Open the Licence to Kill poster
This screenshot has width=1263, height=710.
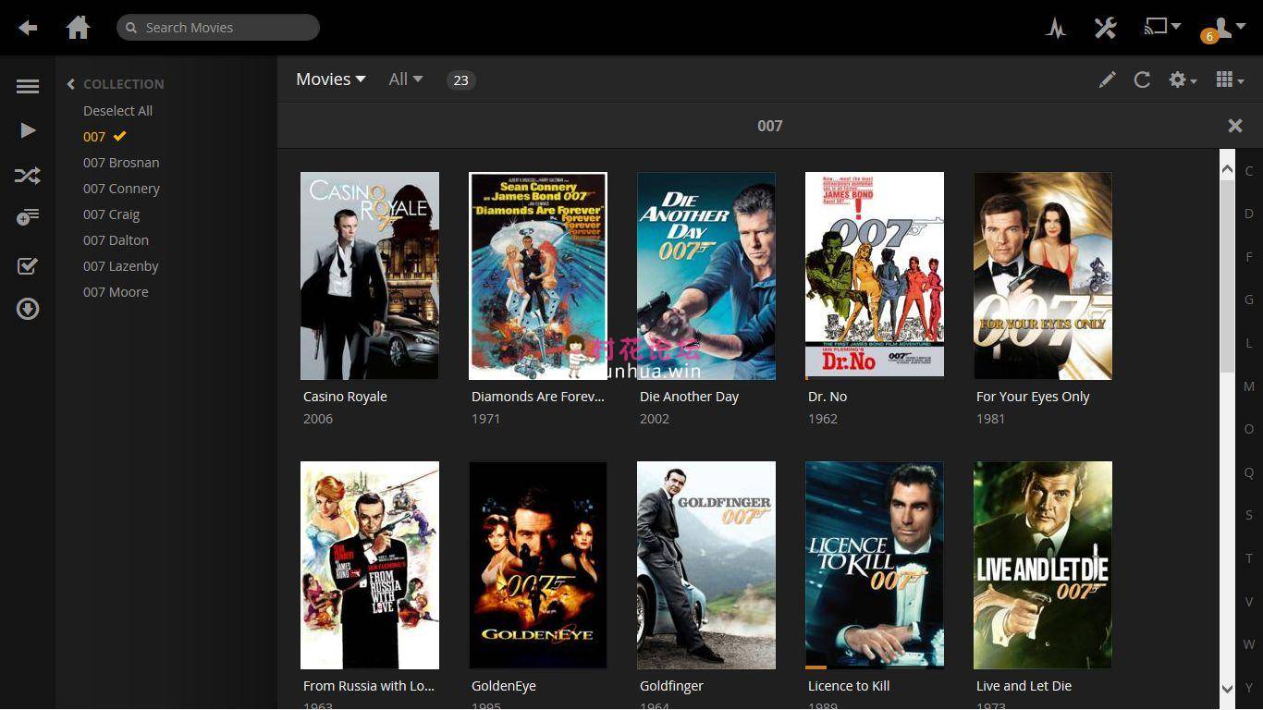pyautogui.click(x=875, y=565)
